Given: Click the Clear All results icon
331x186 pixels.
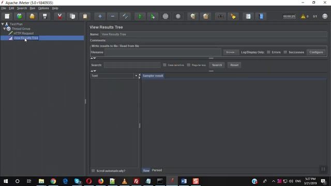Looking at the screenshot, I should pos(206,16).
